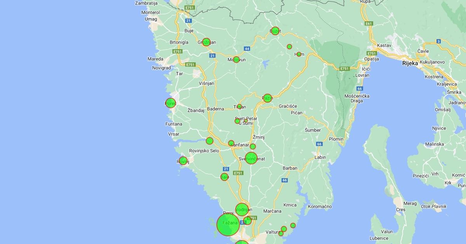The image size is (466, 244).
Task: Click the Funtana label
Action: pyautogui.click(x=174, y=124)
